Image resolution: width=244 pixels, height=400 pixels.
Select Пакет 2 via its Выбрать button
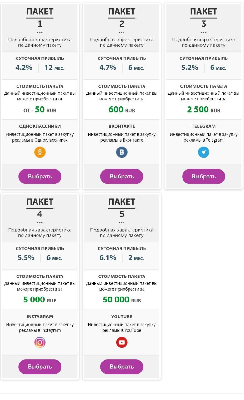pos(122,176)
